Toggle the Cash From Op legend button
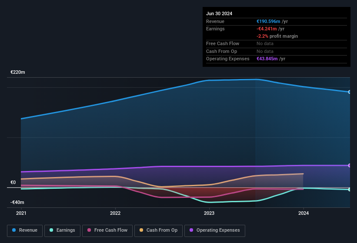357x243 pixels. point(158,230)
